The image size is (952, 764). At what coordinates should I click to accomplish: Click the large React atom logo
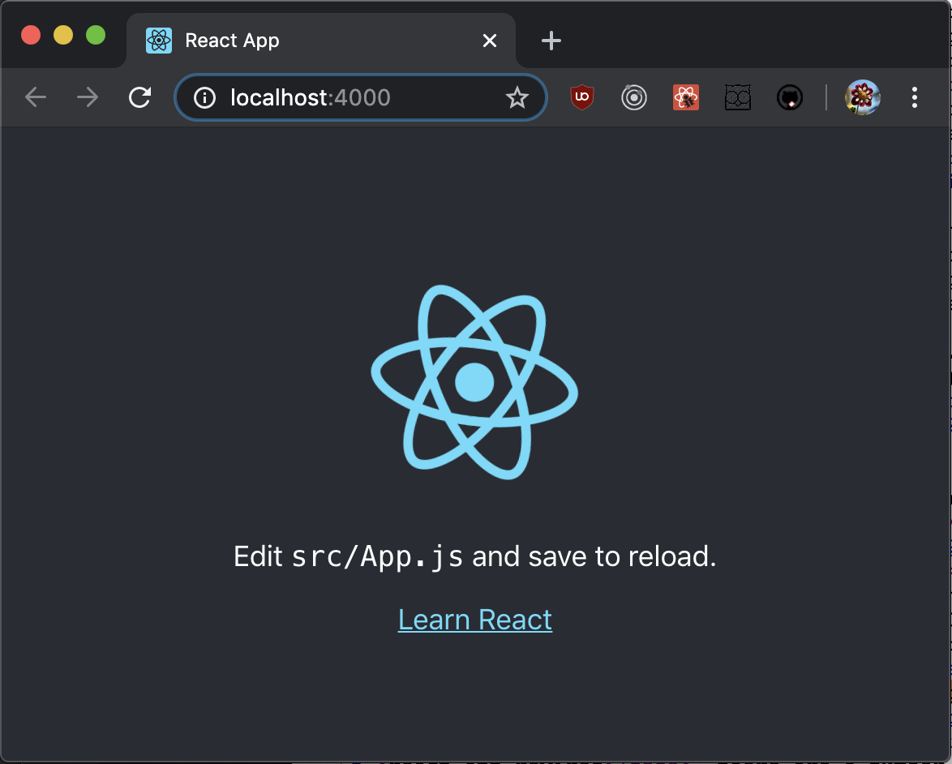[x=474, y=382]
